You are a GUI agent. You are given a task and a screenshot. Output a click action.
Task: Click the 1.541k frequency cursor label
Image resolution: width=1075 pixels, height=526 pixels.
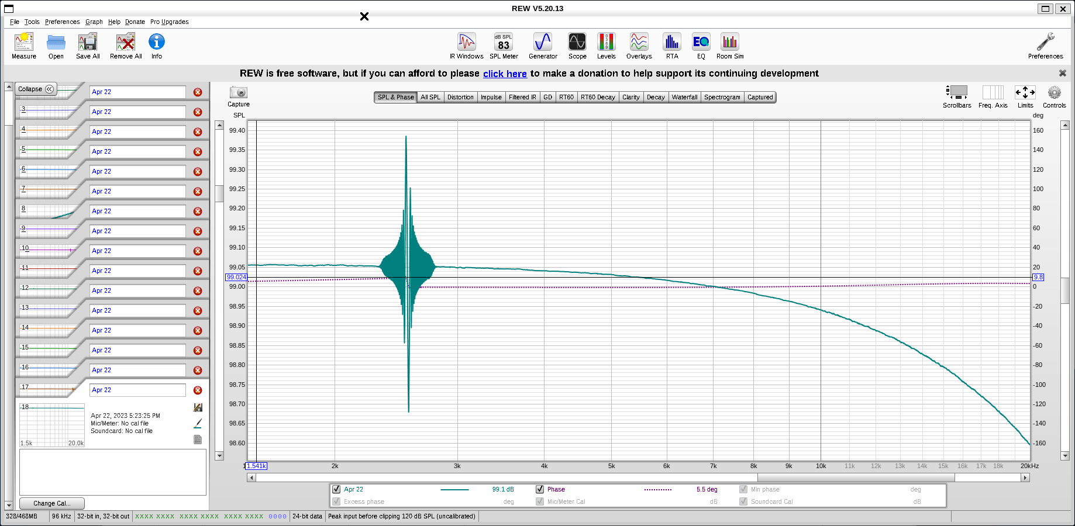point(256,466)
